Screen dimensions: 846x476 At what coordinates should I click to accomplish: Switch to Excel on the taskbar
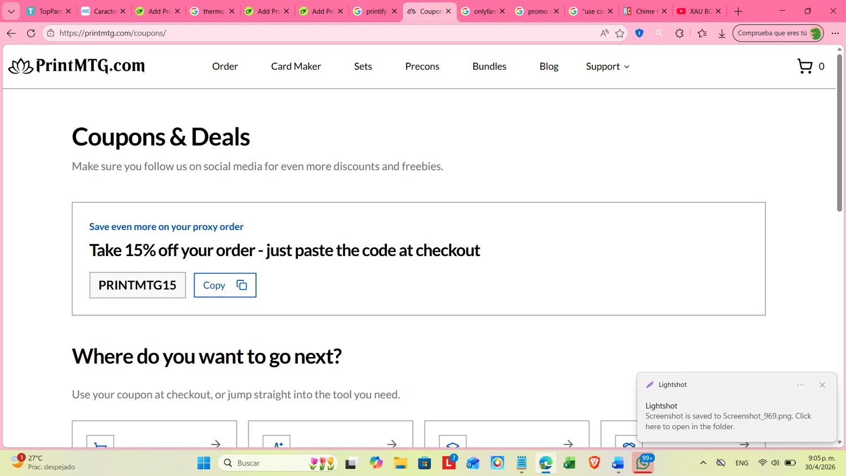[x=570, y=463]
